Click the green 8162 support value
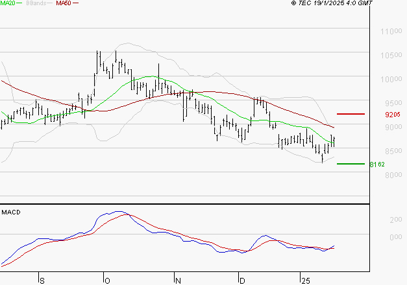407x285 pixels. 377,165
